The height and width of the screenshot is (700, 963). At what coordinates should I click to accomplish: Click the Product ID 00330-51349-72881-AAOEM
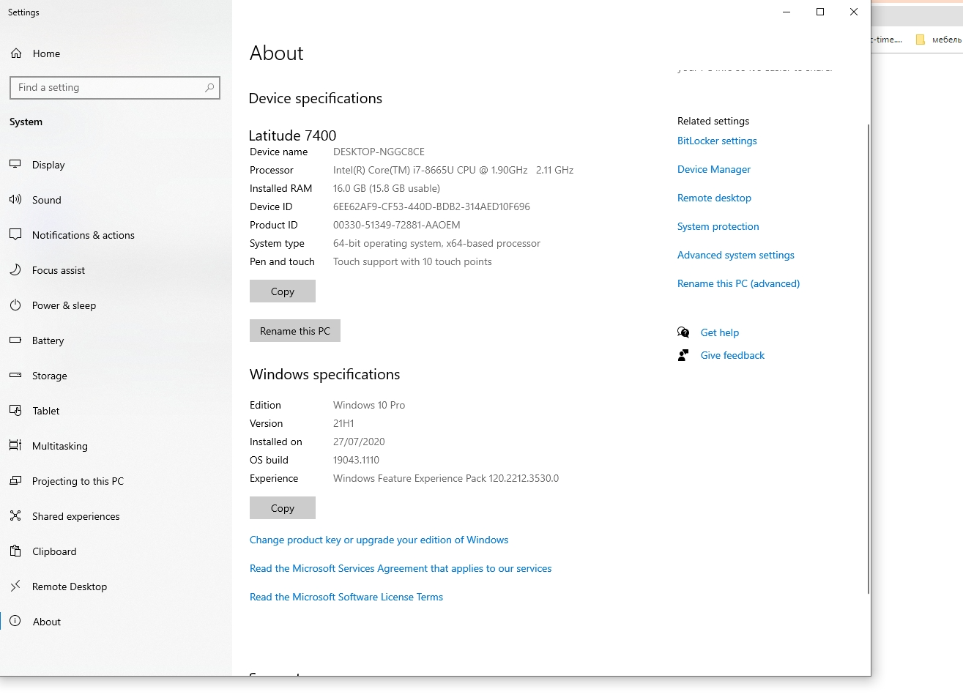tap(396, 225)
